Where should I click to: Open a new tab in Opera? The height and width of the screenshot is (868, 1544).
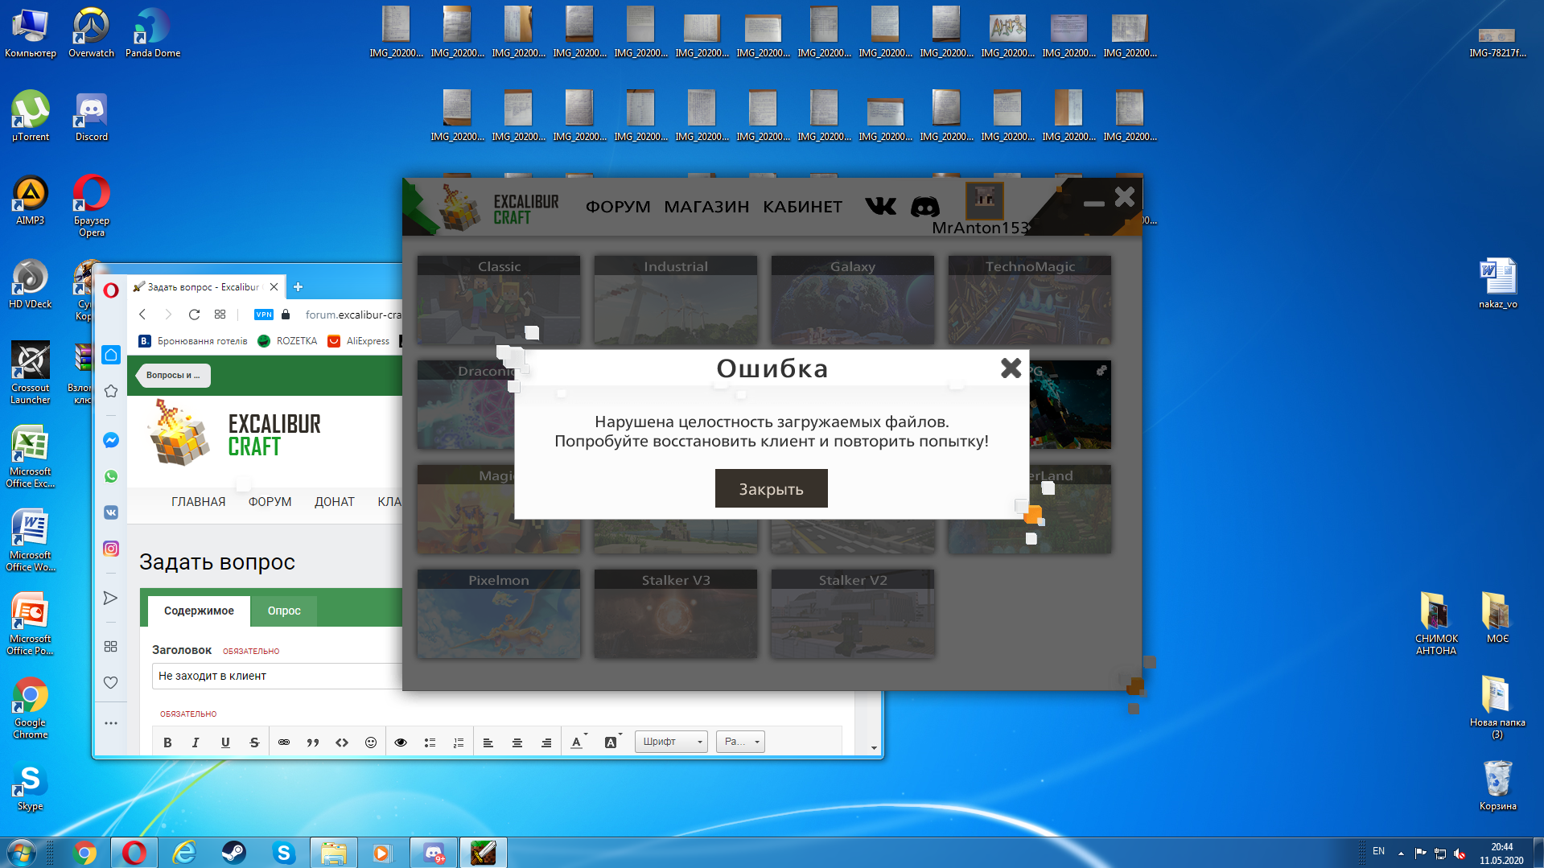(298, 286)
